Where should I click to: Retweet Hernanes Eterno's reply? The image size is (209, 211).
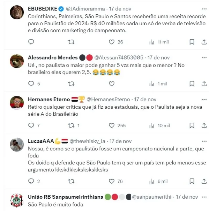pyautogui.click(x=74, y=125)
